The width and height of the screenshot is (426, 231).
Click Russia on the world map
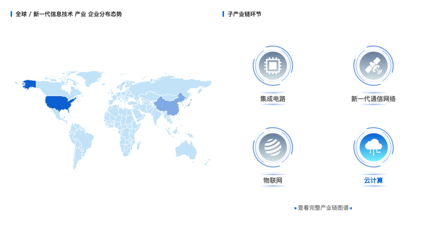point(168,86)
